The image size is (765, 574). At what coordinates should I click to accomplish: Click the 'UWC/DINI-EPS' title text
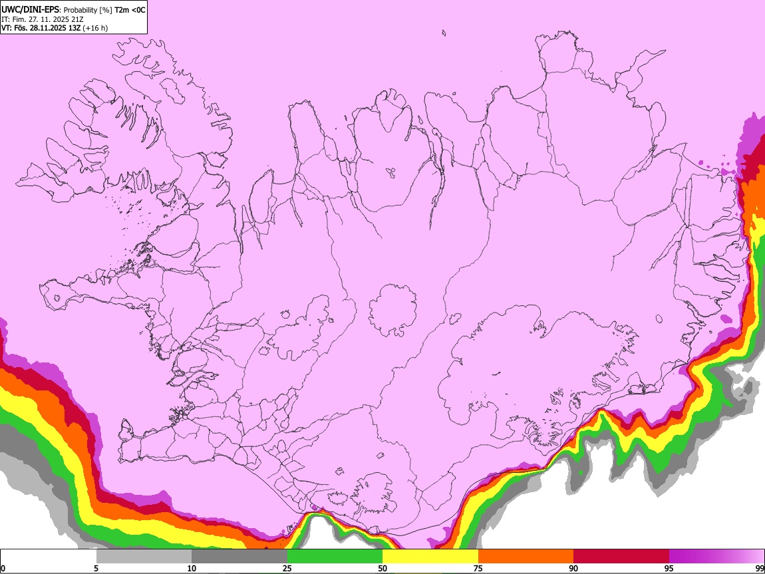point(30,10)
